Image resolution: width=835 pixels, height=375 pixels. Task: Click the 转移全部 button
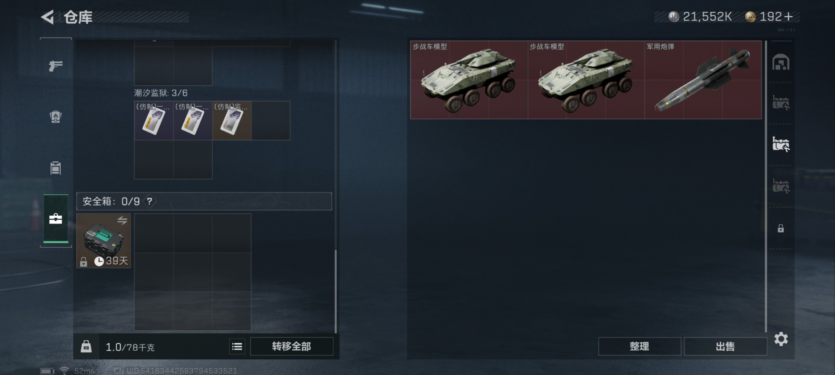coord(292,346)
